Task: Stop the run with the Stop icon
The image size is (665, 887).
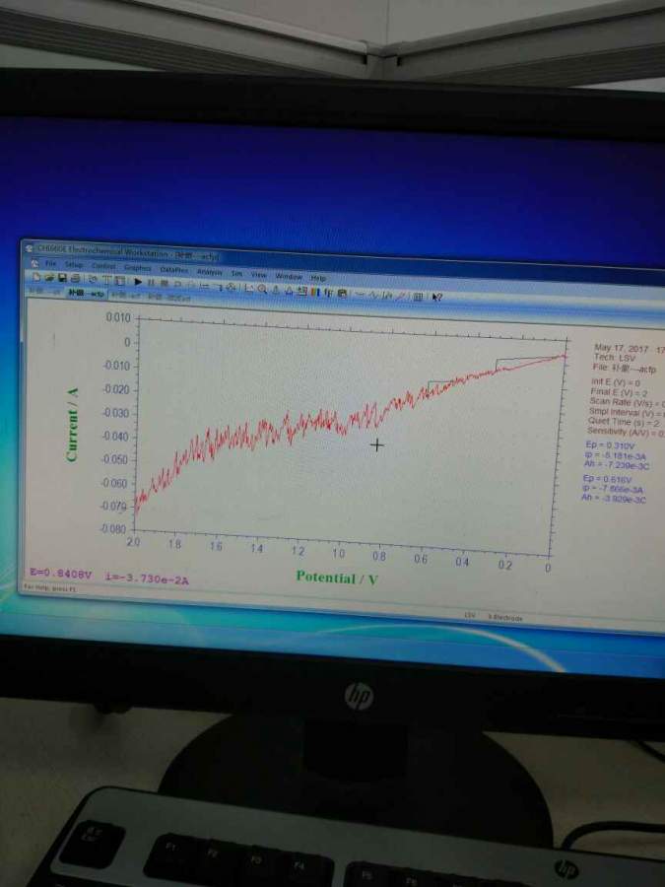Action: pos(164,283)
